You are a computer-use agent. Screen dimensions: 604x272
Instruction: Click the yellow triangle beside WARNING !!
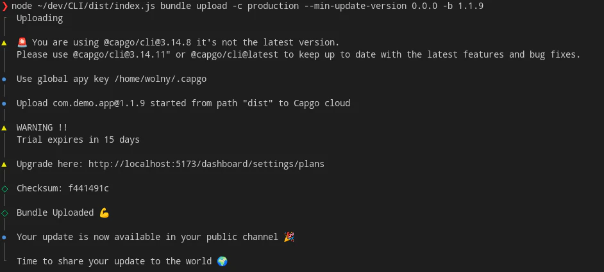tap(4, 127)
